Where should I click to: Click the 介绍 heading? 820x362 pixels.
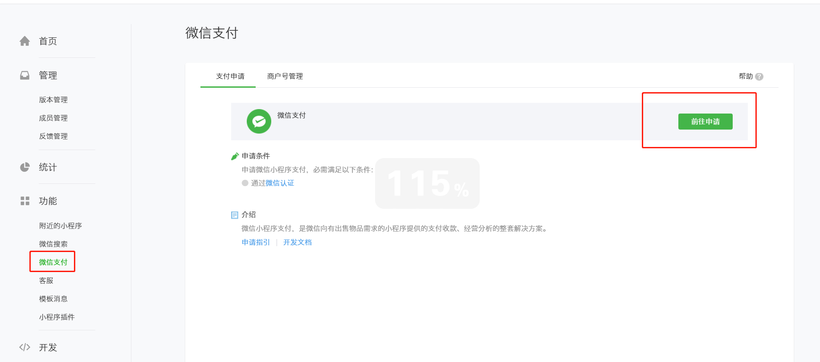pos(249,215)
